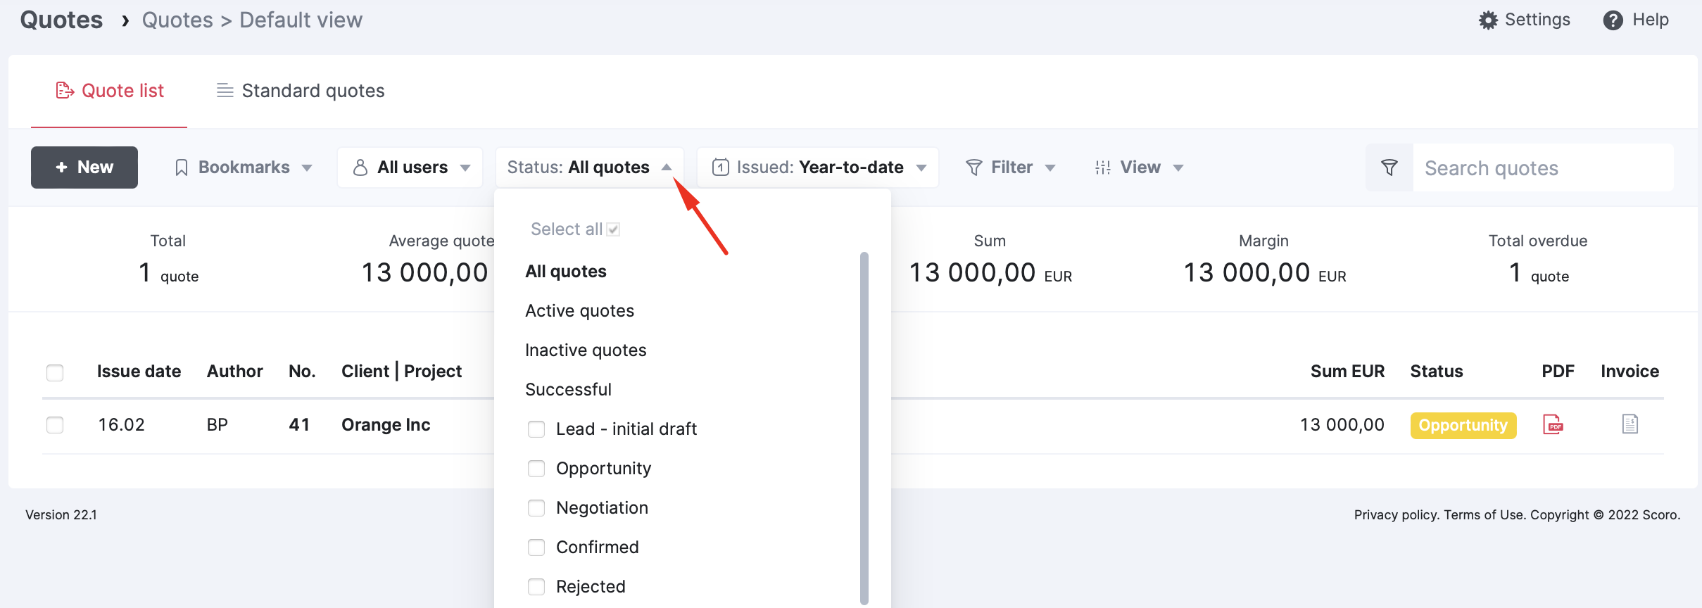The image size is (1702, 608).
Task: Check the Confirmed status checkbox
Action: pyautogui.click(x=536, y=547)
